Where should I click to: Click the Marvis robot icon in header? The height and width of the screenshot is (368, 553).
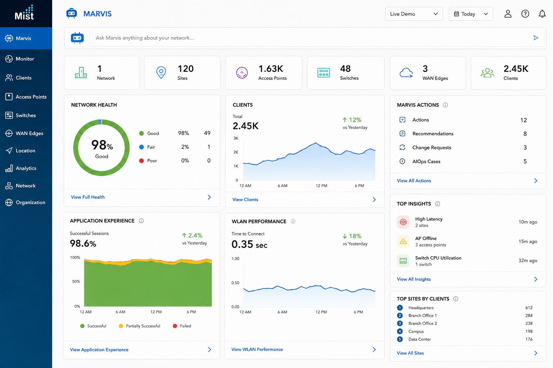pos(72,14)
